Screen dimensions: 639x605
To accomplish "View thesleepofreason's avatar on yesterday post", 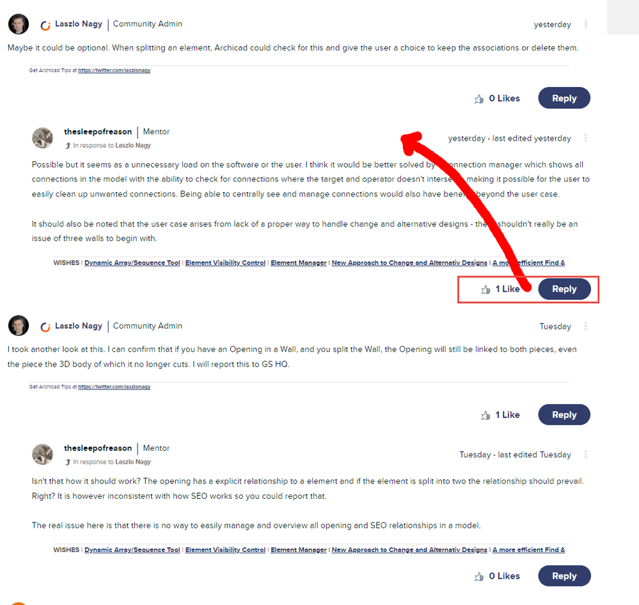I will [42, 137].
